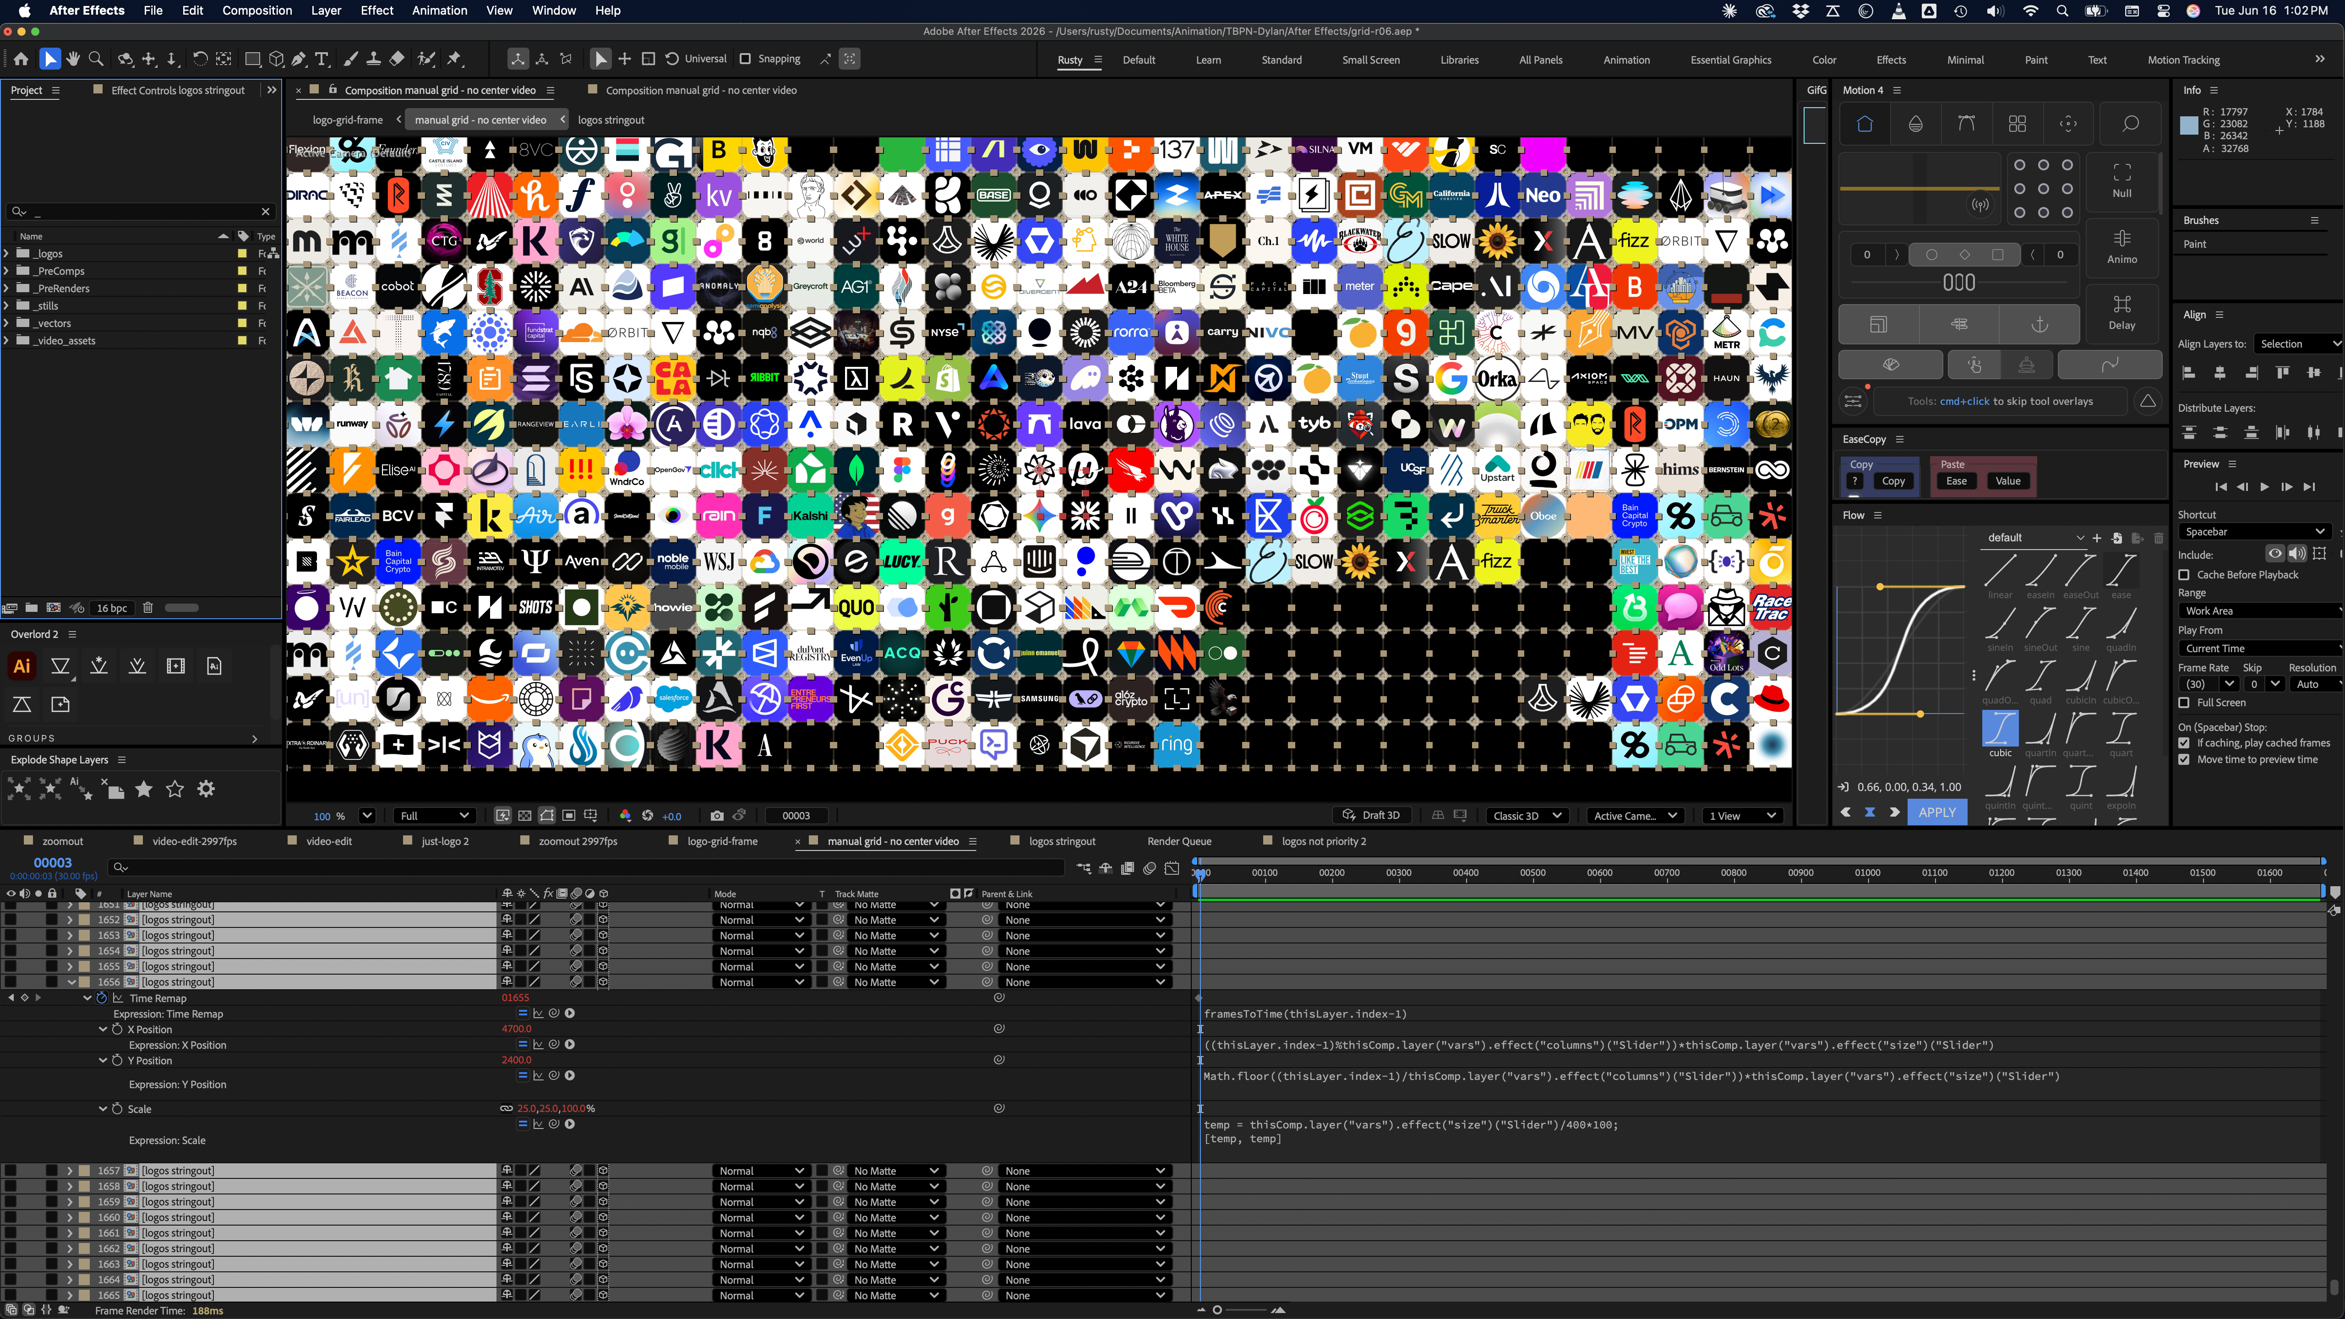Viewport: 2345px width, 1319px height.
Task: Switch to Essential Graphics workspace
Action: click(x=1730, y=60)
